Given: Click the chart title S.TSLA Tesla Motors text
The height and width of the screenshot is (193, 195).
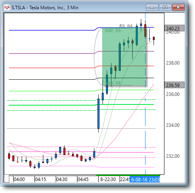Looking at the screenshot, I should (x=45, y=8).
